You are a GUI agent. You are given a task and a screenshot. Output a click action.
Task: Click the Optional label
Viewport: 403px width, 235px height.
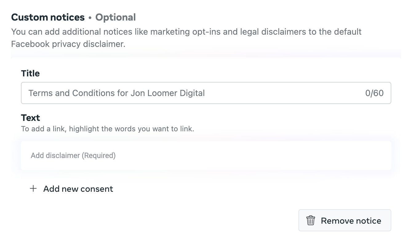[x=115, y=17]
